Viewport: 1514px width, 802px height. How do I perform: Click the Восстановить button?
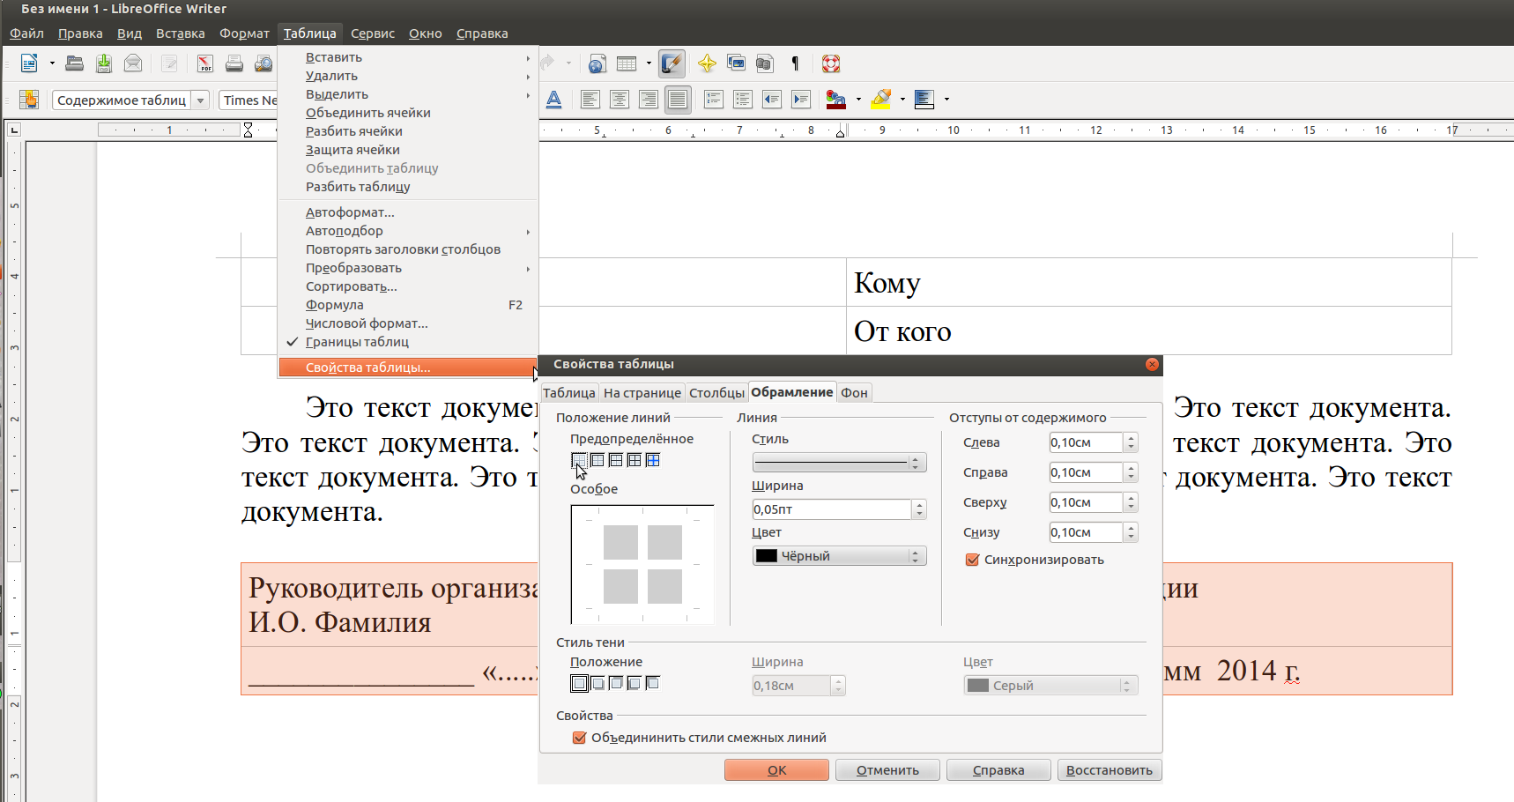(x=1110, y=770)
